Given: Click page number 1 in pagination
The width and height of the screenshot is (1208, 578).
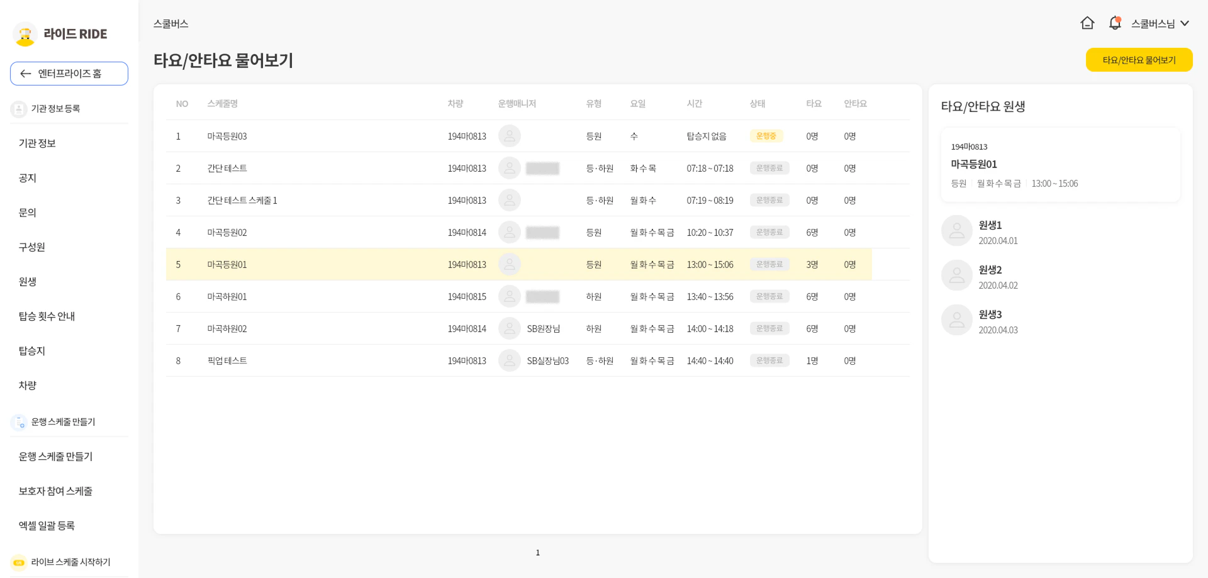Looking at the screenshot, I should [537, 553].
